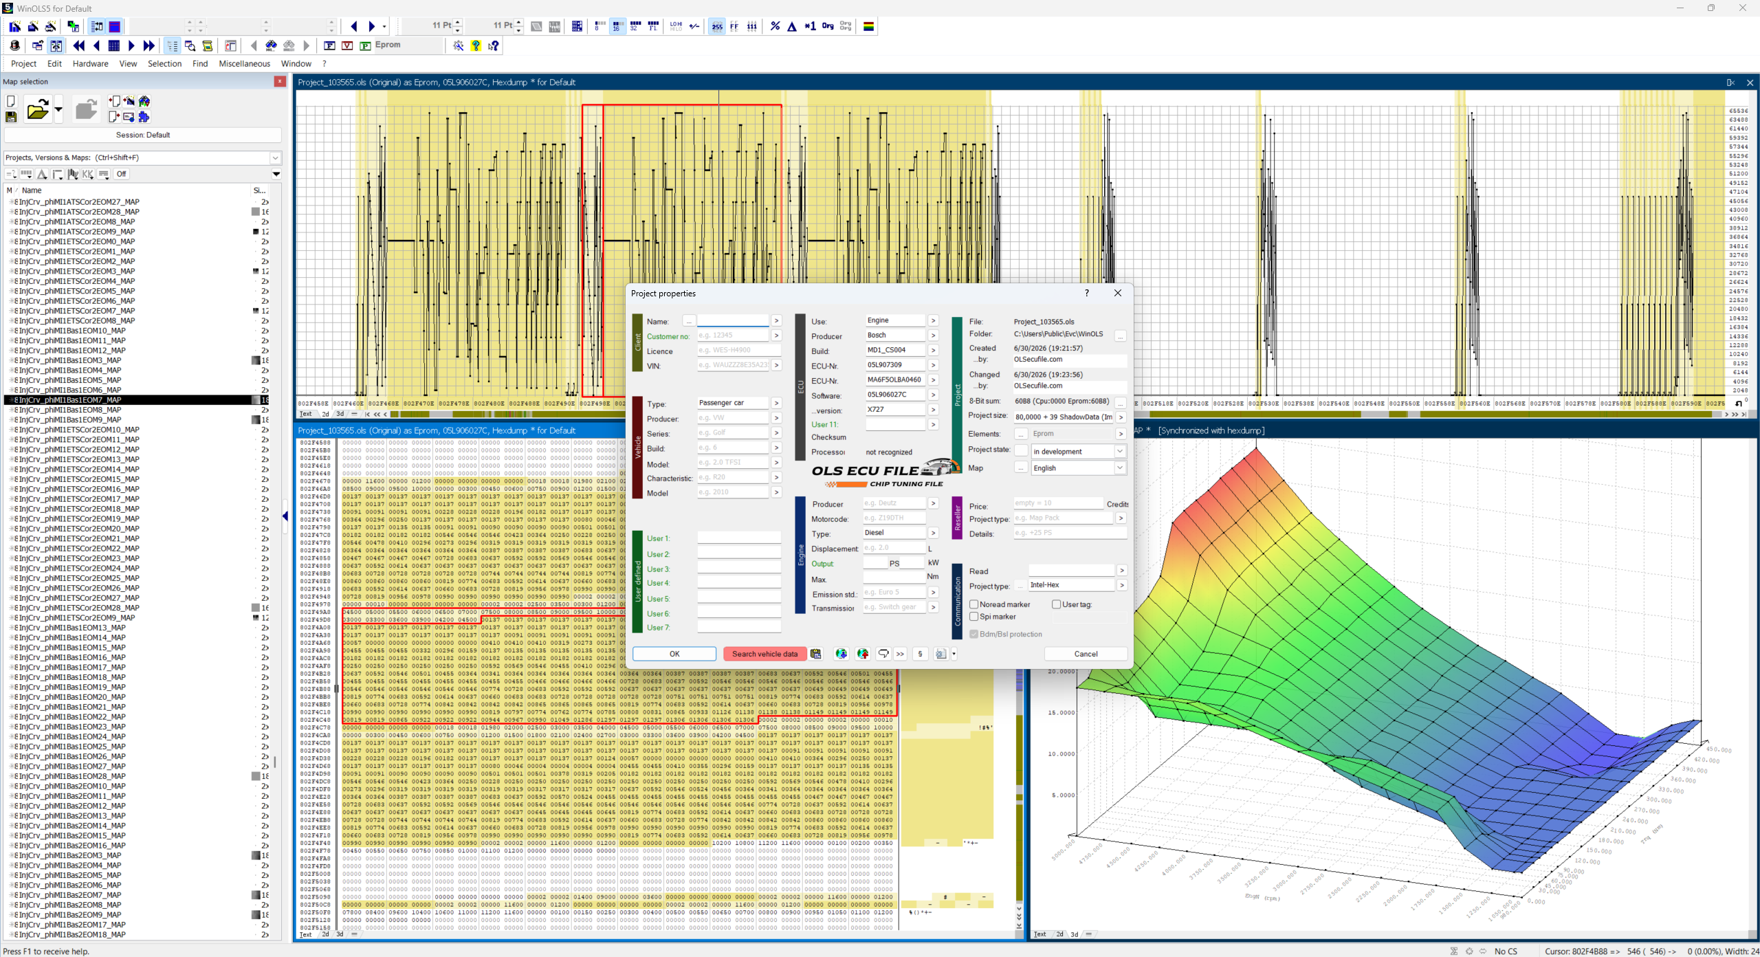The image size is (1760, 957).
Task: Open the Miscellaneous menu
Action: point(244,63)
